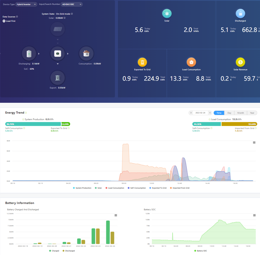Switch Energy Trend to Day view
This screenshot has width=260, height=255.
pyautogui.click(x=229, y=113)
